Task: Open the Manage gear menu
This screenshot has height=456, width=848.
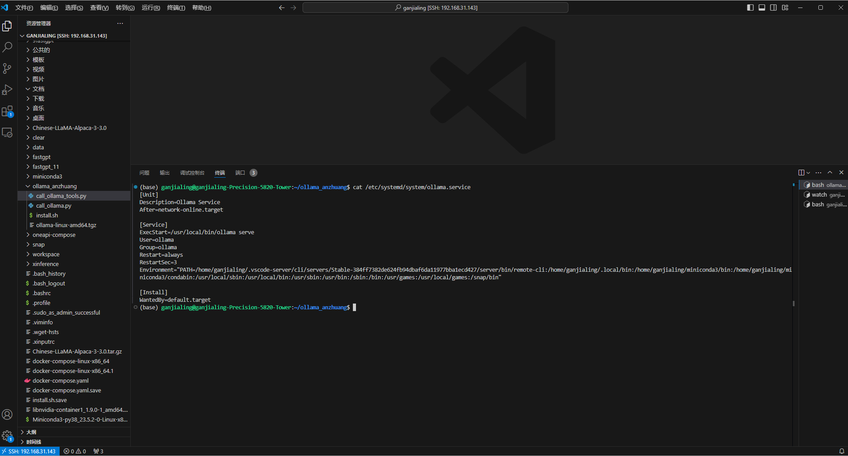Action: point(7,436)
